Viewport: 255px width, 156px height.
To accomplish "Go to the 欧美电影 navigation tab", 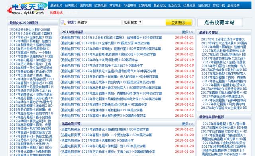I will [100, 5].
